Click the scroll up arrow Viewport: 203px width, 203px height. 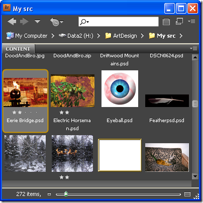pos(195,57)
